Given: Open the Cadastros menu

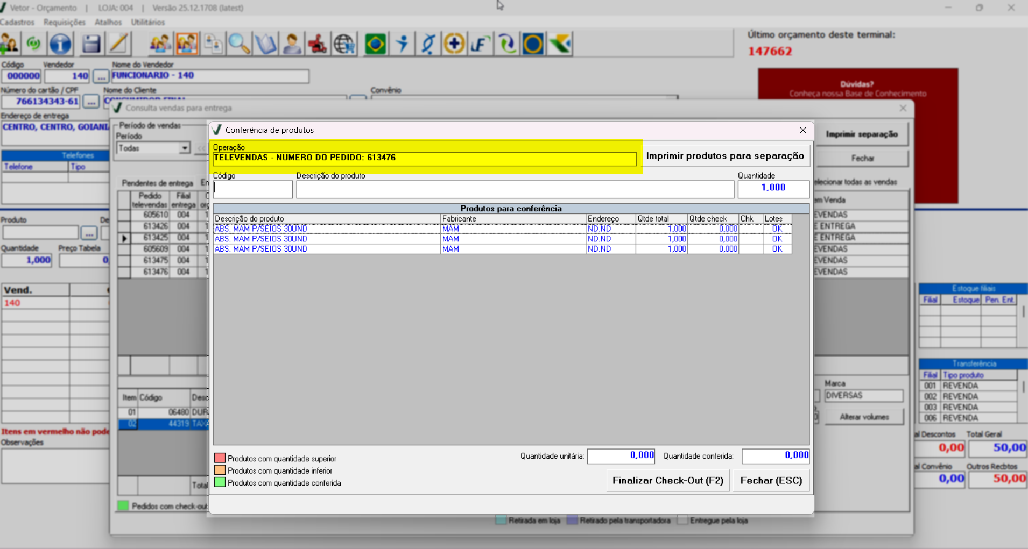Looking at the screenshot, I should pos(17,22).
